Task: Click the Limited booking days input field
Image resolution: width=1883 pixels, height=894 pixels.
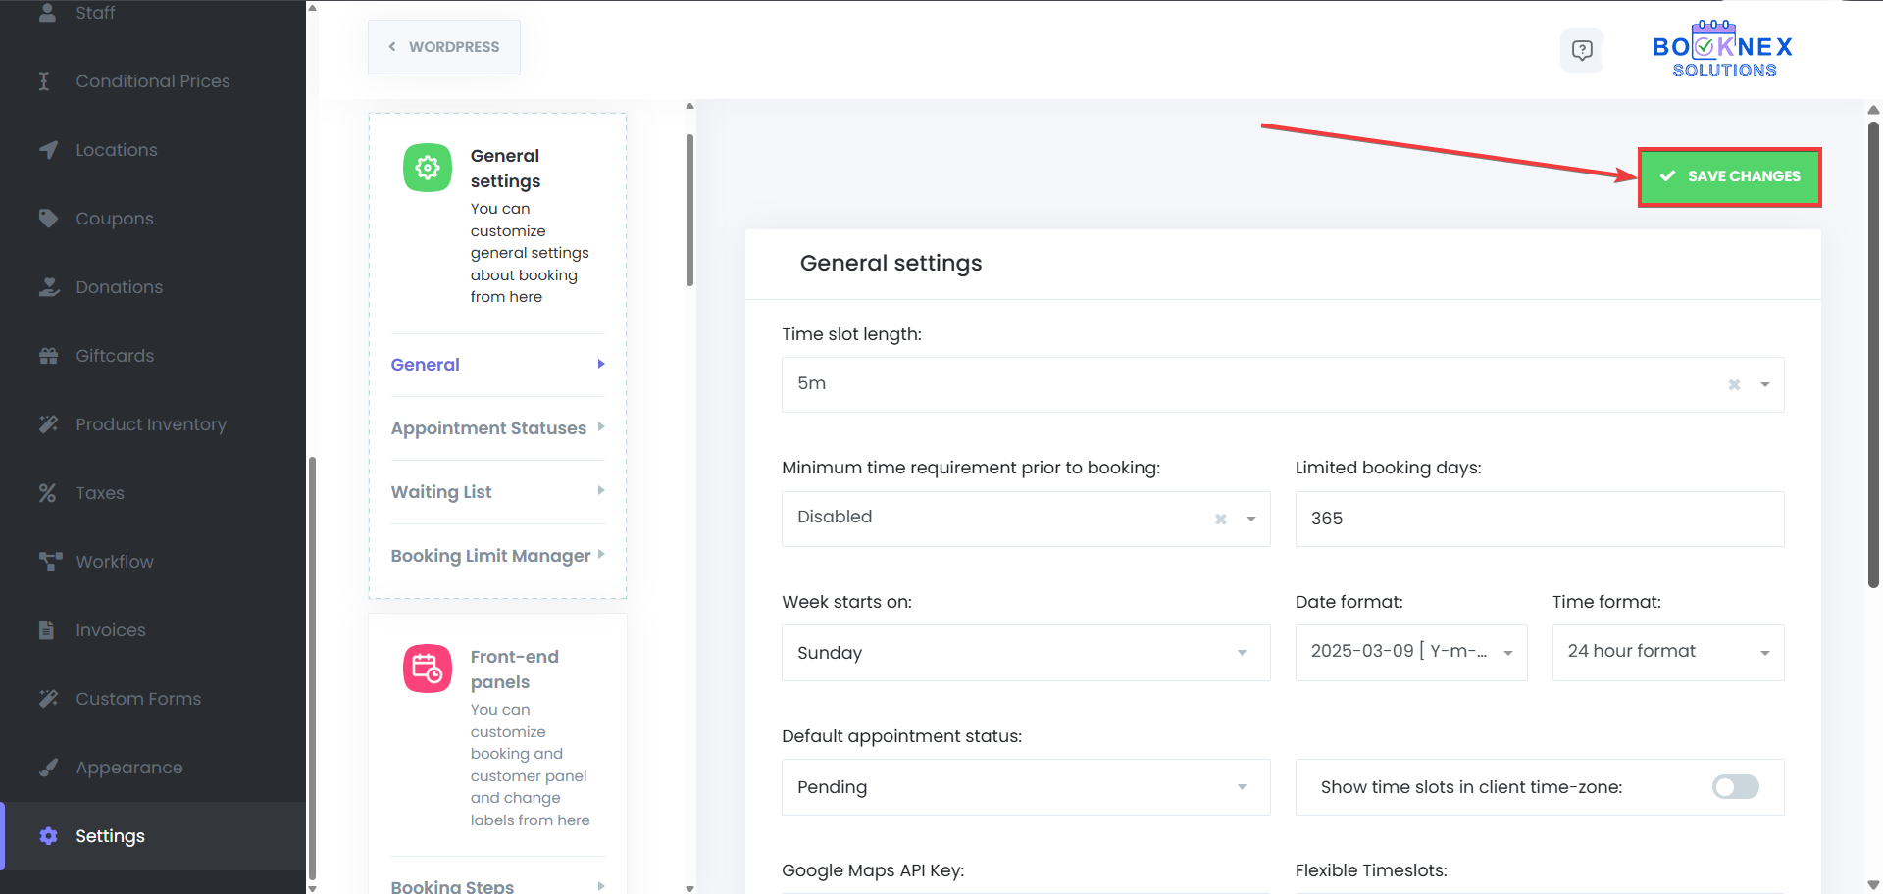Action: pos(1539,519)
